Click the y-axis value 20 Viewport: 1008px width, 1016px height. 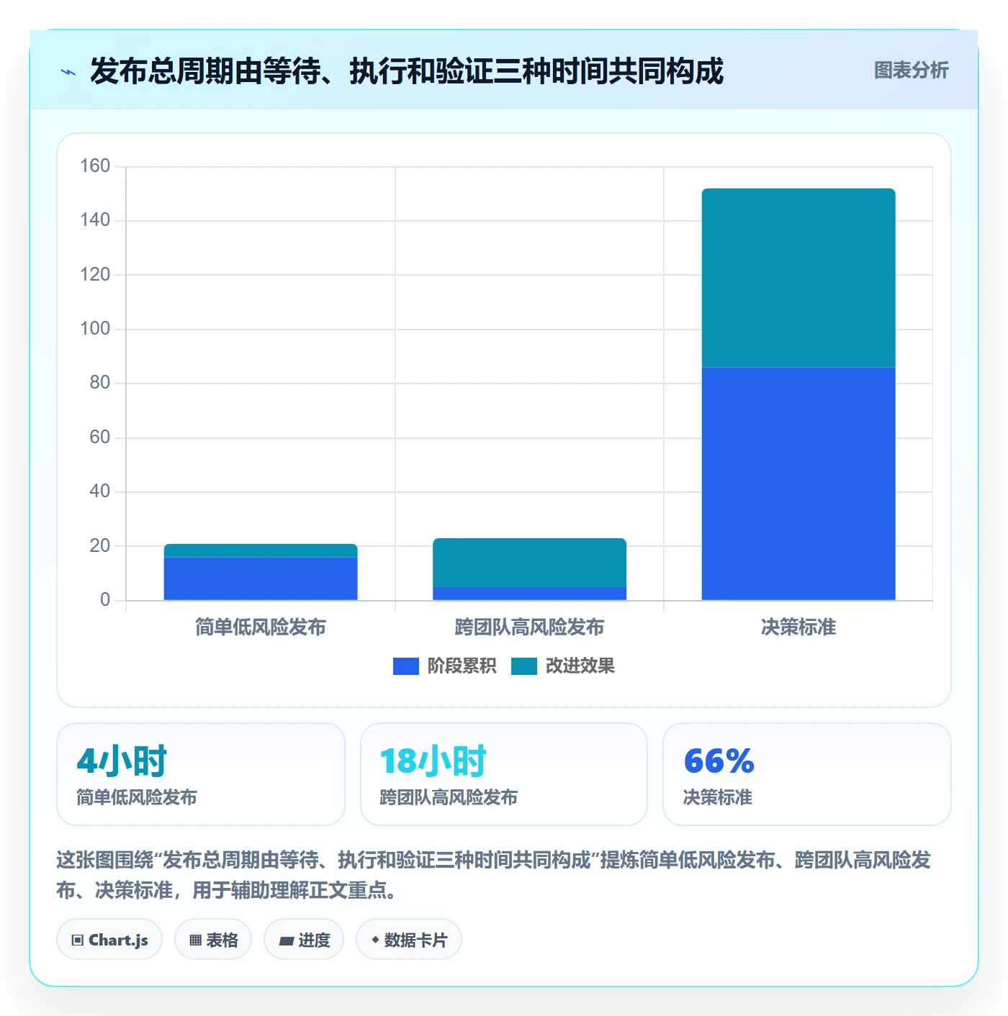pos(100,546)
